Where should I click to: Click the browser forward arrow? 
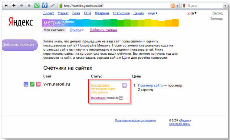(22, 6)
